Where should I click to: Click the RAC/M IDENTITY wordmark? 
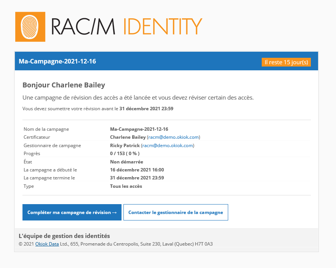[x=126, y=27]
